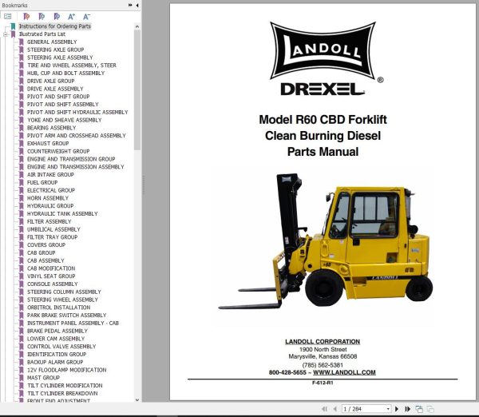
Task: Open DRIVE AXLE GROUP bookmark
Action: (x=51, y=81)
